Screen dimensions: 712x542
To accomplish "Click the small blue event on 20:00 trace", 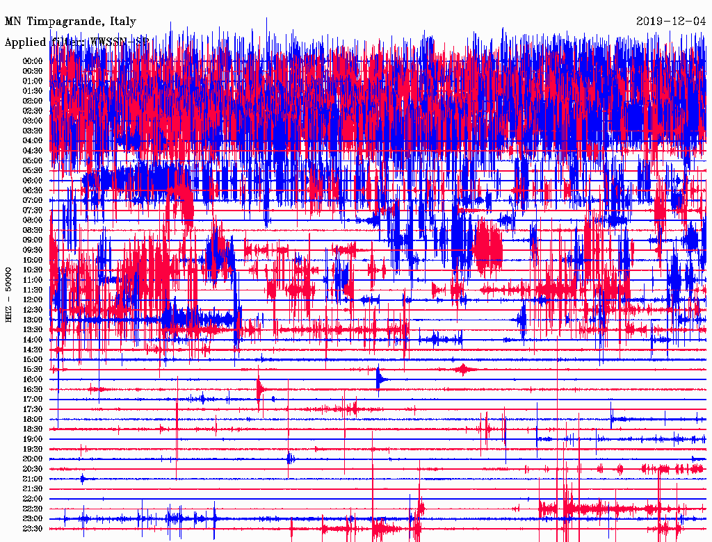I will point(290,459).
